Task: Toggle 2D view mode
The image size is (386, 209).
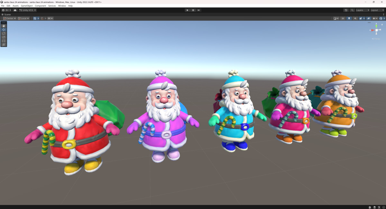Action: 343,18
